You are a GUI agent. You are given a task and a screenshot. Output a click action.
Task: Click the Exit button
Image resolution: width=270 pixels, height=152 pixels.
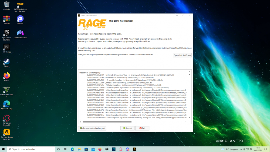tap(142, 128)
